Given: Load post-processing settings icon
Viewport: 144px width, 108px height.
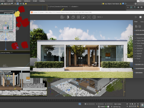Looking at the screenshot, I should [x=140, y=26].
